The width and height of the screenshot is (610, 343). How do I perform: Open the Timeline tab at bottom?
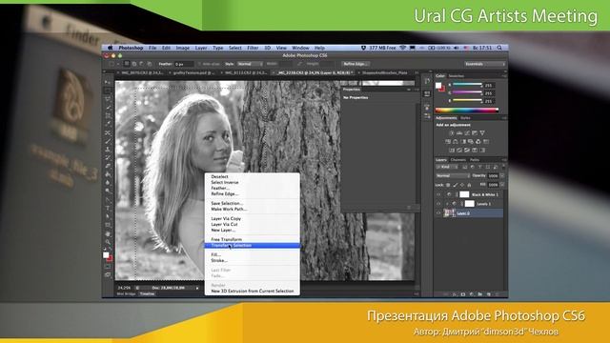[147, 294]
